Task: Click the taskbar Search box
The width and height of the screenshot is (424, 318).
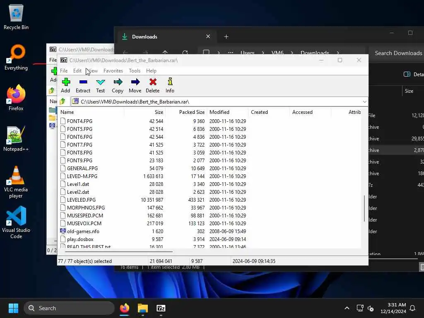Action: (x=69, y=308)
